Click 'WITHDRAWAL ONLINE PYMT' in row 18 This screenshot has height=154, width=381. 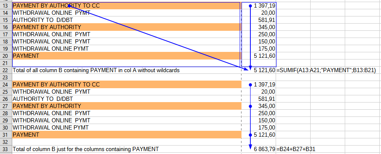click(51, 41)
